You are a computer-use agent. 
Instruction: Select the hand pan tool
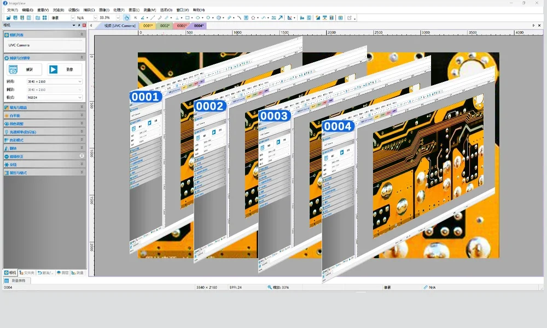pos(127,18)
